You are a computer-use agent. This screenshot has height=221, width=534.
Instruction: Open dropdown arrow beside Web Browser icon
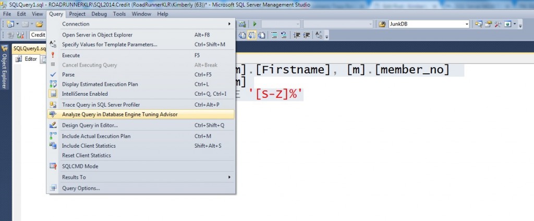click(x=515, y=24)
